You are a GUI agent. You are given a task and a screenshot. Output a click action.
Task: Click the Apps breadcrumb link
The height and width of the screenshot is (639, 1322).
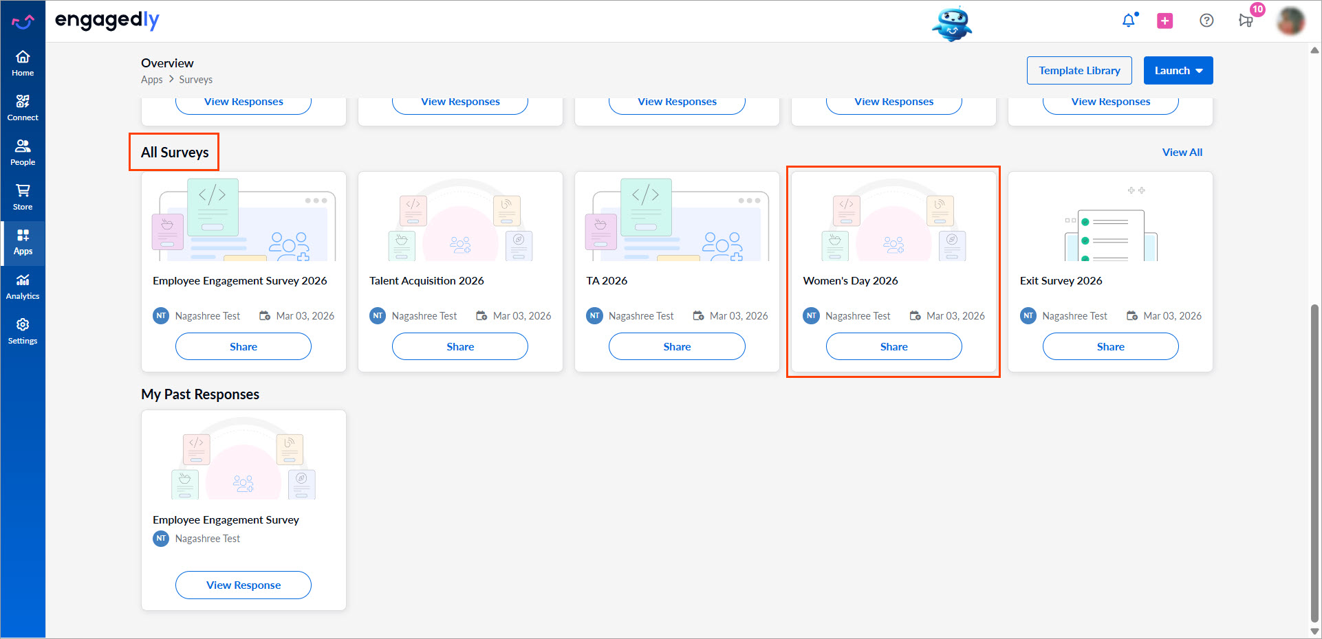click(x=152, y=80)
